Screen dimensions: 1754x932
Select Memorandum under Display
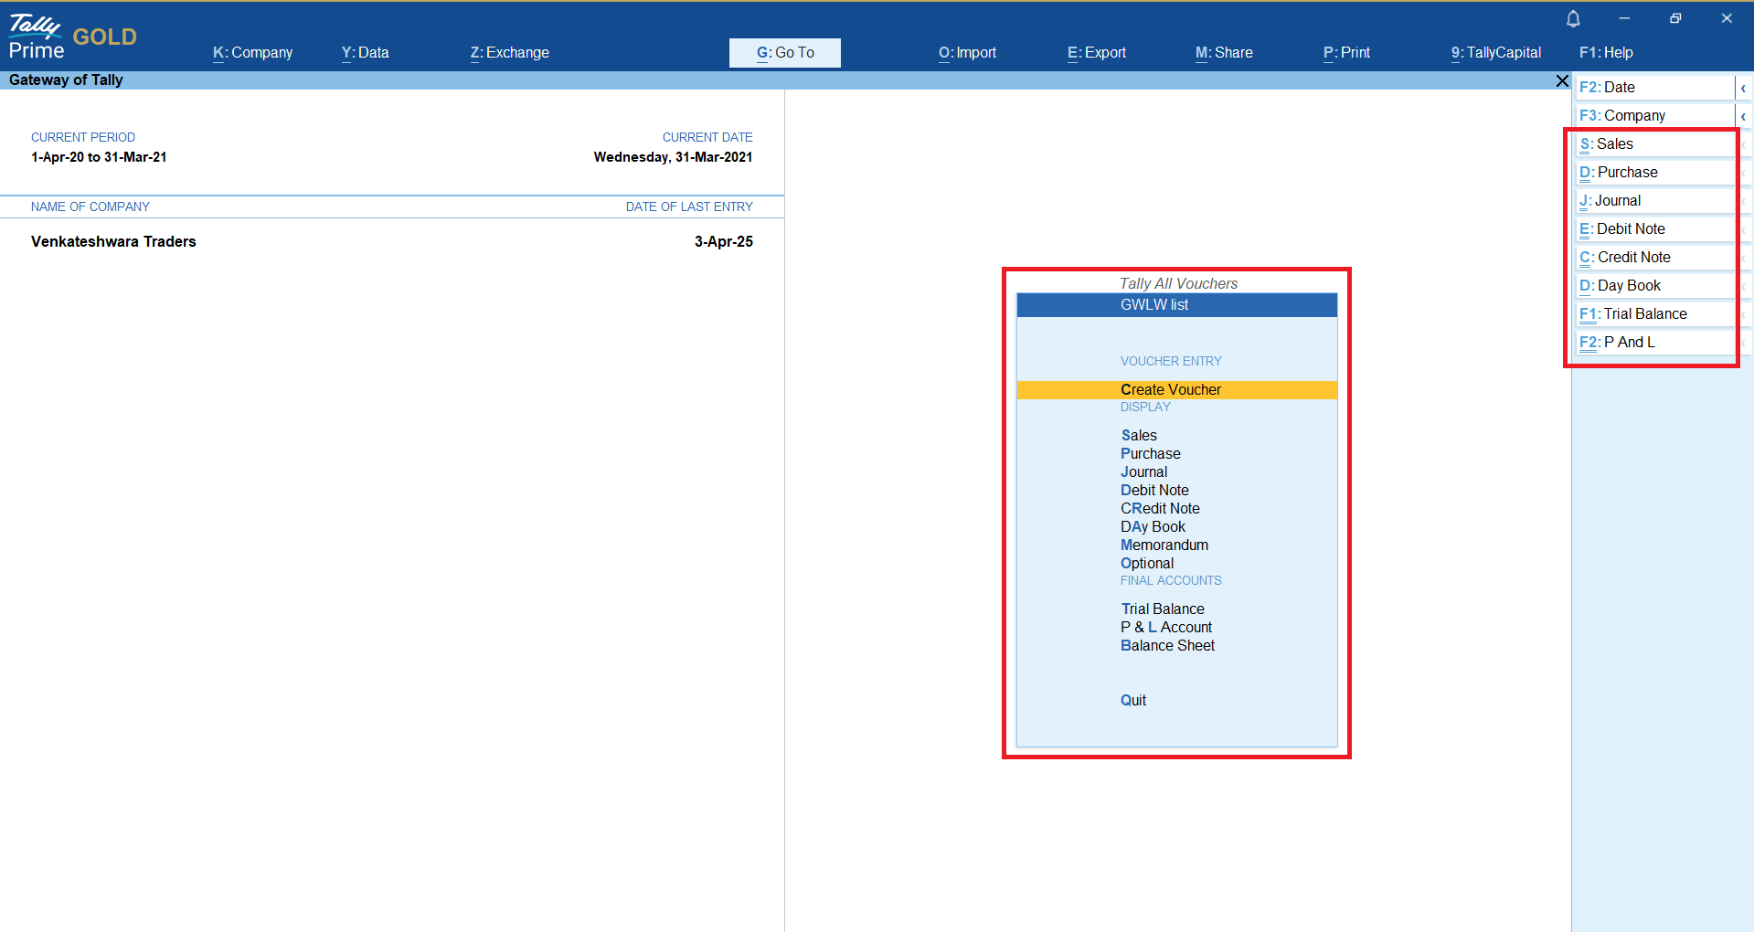point(1164,545)
